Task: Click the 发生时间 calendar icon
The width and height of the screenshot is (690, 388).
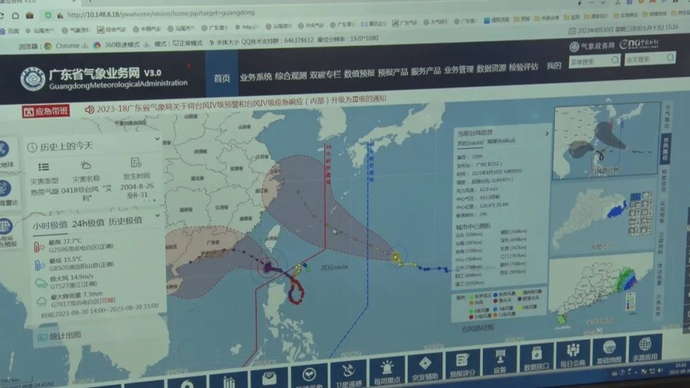Action: click(x=136, y=163)
